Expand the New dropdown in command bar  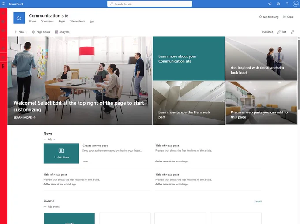click(x=21, y=32)
